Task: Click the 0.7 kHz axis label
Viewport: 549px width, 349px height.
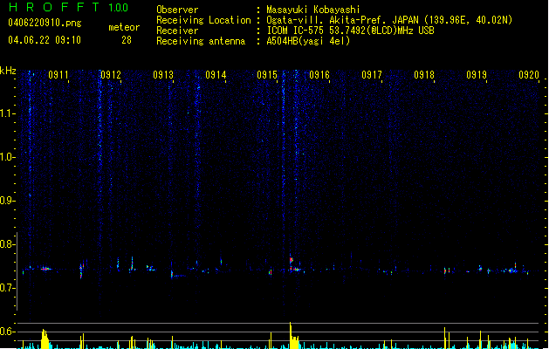Action: (7, 288)
